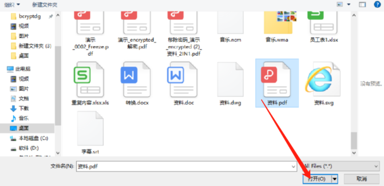Select the 资料.dwg file icon
The image size is (384, 186).
tap(230, 80)
